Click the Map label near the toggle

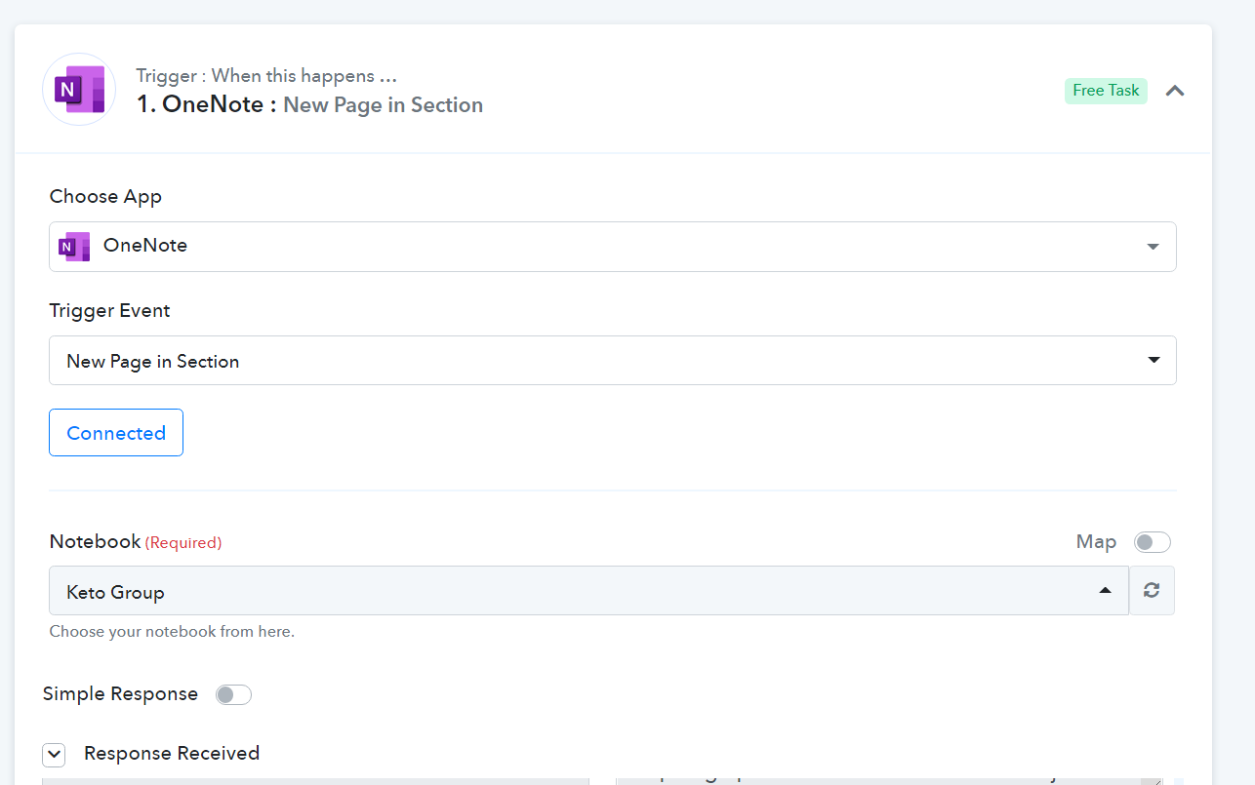[x=1096, y=542]
